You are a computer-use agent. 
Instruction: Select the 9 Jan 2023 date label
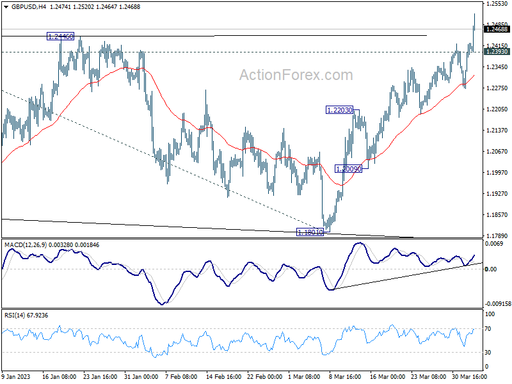tap(15, 376)
